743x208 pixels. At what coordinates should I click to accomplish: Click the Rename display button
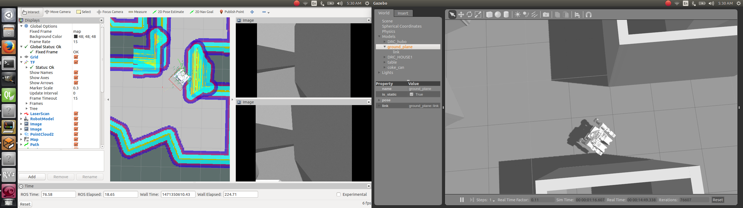point(90,177)
